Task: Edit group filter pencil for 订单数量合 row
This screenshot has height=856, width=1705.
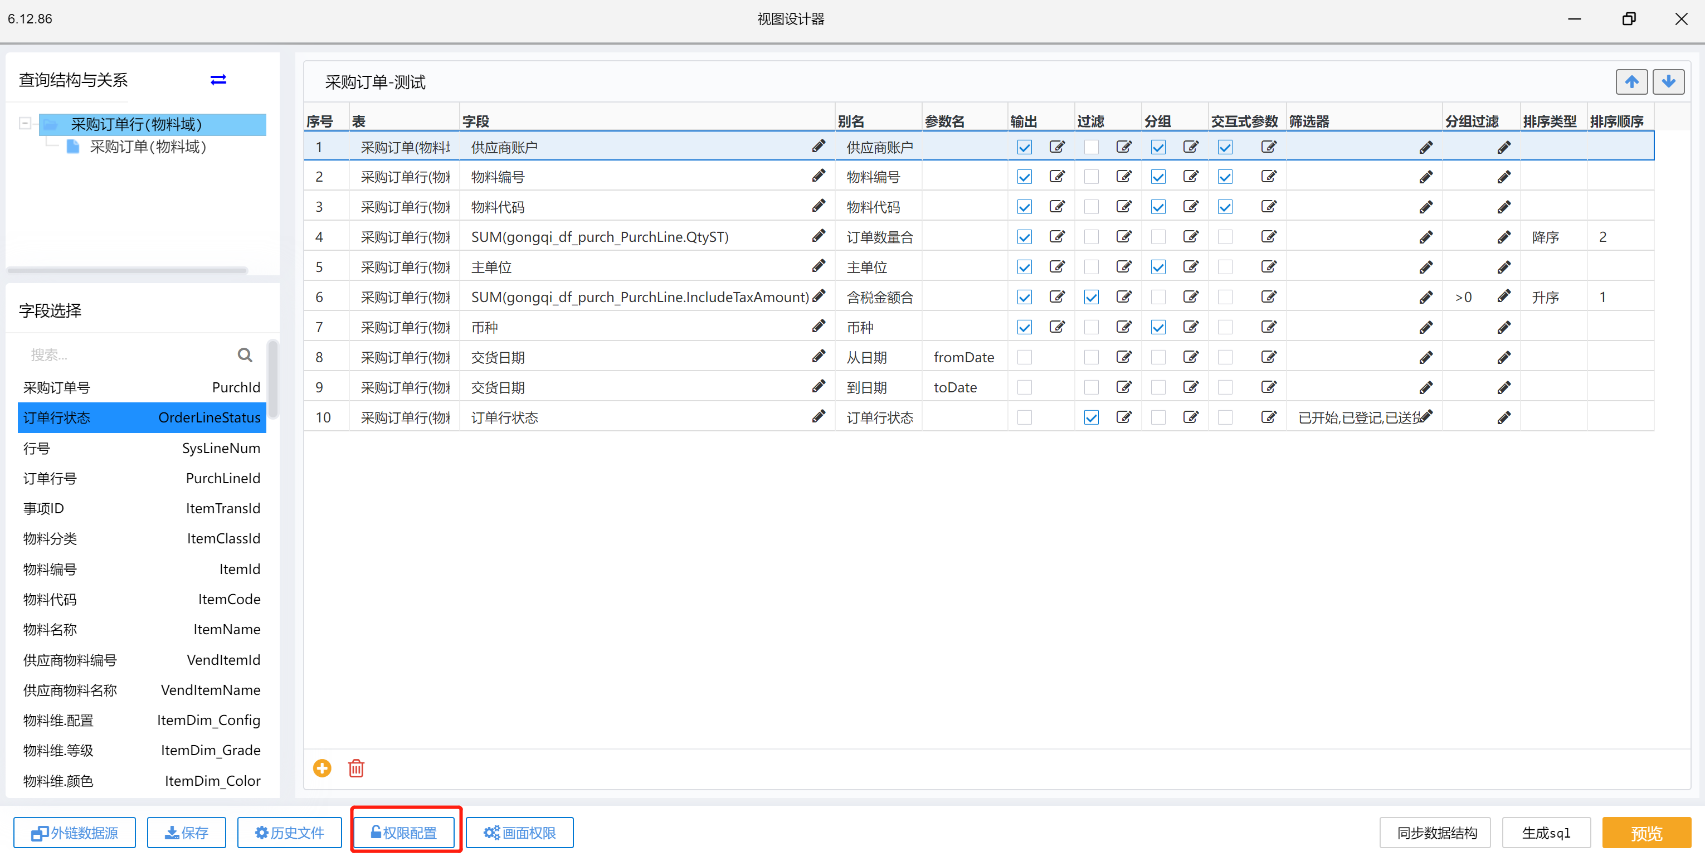Action: point(1504,237)
